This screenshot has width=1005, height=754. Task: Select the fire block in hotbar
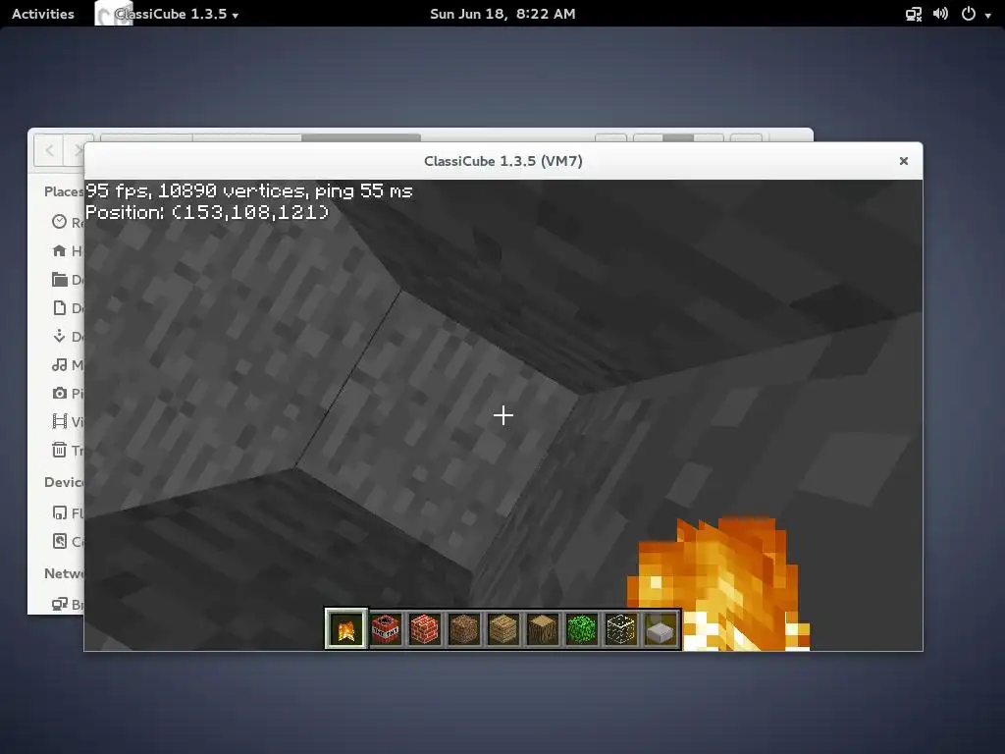(346, 629)
